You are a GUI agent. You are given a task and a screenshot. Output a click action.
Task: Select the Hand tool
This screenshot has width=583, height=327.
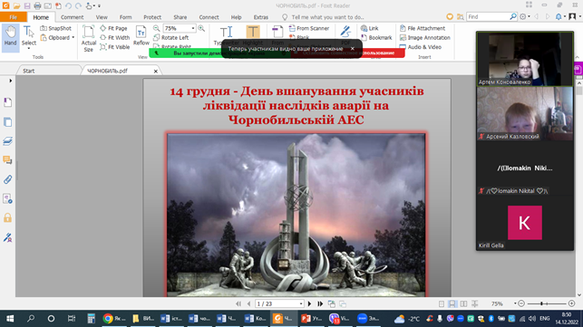[10, 36]
